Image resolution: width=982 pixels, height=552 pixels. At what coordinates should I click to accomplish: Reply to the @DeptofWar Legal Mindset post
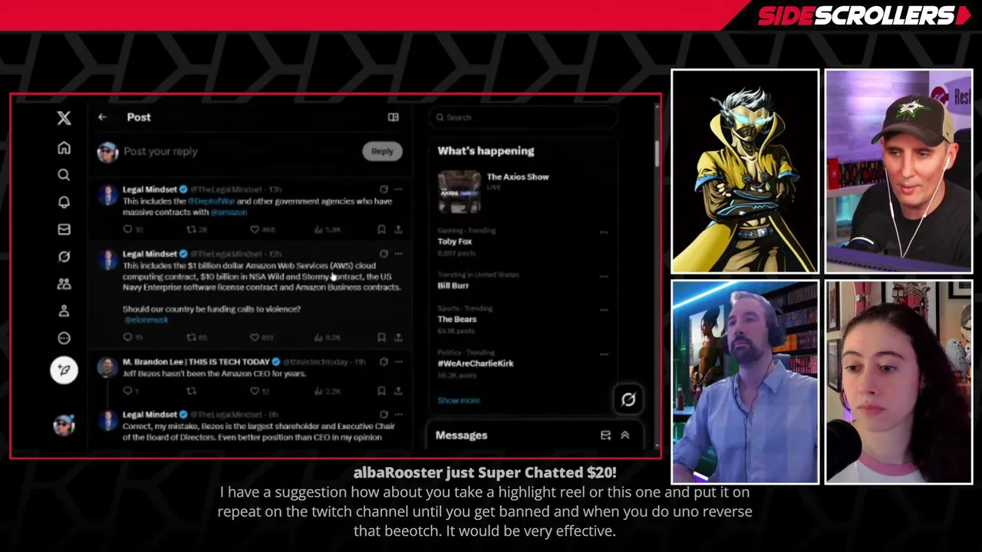[x=128, y=229]
